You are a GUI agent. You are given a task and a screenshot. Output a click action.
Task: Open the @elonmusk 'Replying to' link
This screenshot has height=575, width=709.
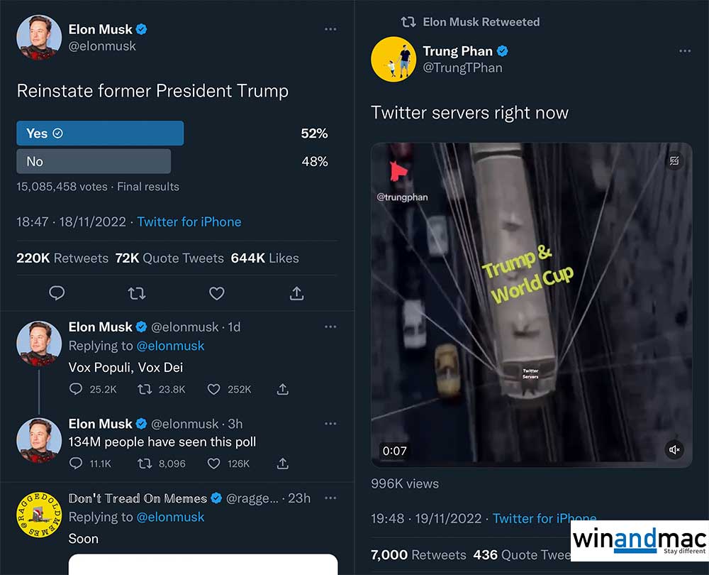click(x=170, y=346)
